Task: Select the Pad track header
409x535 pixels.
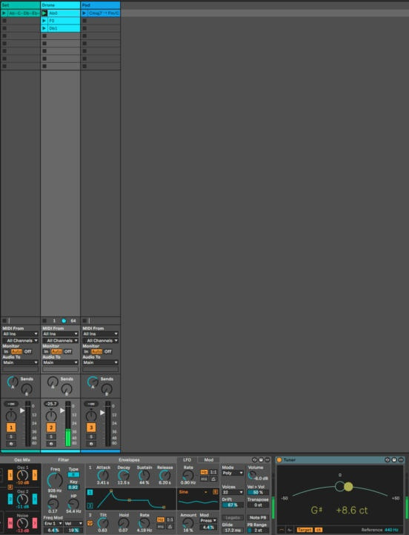Action: point(100,5)
